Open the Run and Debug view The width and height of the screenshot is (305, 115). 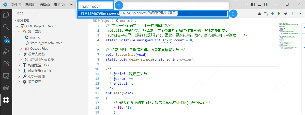(x=6, y=51)
